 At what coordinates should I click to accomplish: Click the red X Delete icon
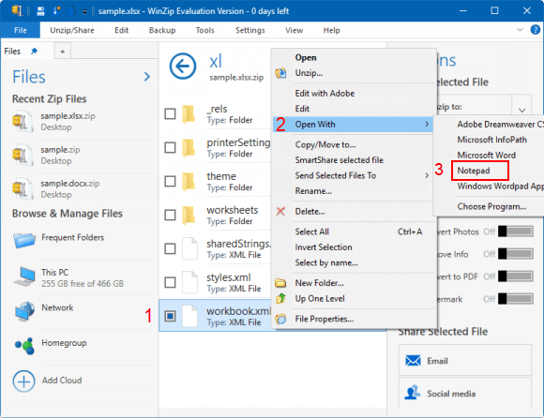pyautogui.click(x=280, y=211)
